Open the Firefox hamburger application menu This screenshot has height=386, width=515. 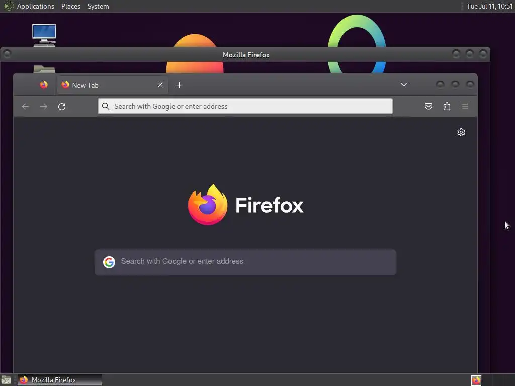[x=465, y=106]
